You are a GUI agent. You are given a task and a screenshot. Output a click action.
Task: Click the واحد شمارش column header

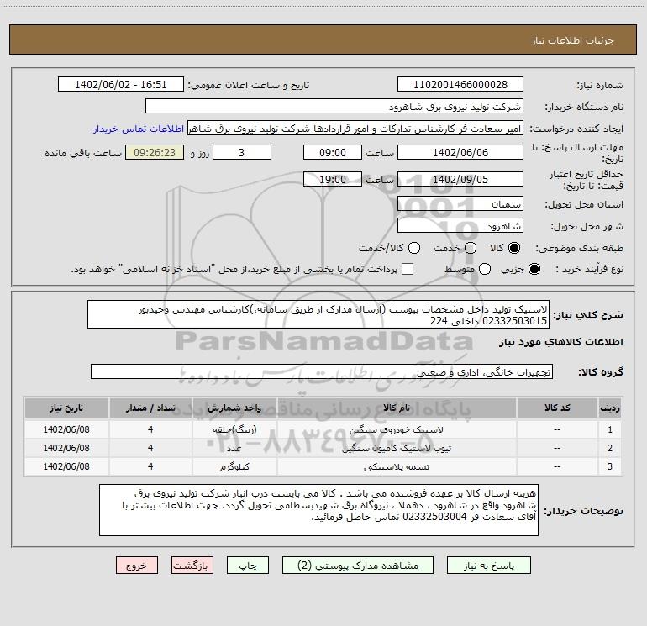[234, 408]
